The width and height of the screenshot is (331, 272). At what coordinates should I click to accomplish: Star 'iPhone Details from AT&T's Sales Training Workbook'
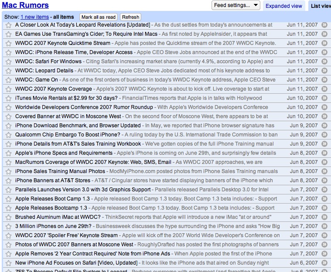(x=8, y=144)
